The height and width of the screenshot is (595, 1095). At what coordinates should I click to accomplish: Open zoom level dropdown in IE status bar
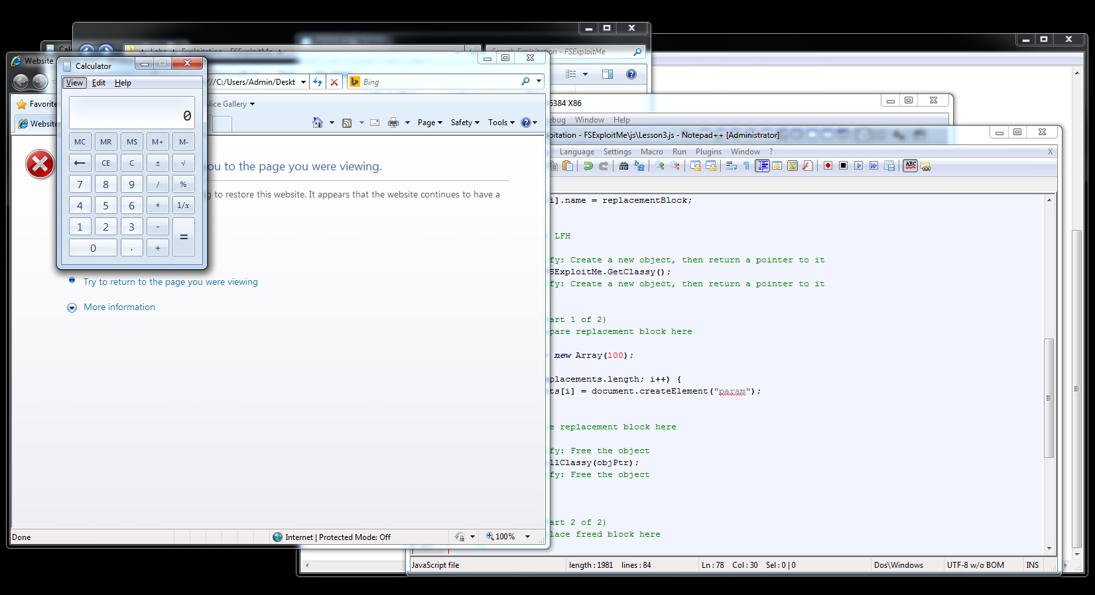pos(527,537)
